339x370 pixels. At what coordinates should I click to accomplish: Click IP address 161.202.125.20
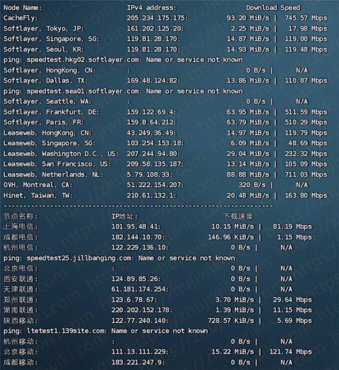(155, 28)
